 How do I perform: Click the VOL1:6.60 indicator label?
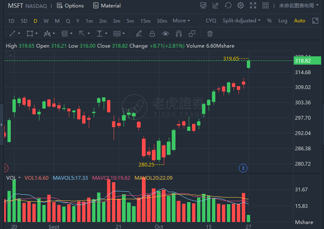(37, 178)
